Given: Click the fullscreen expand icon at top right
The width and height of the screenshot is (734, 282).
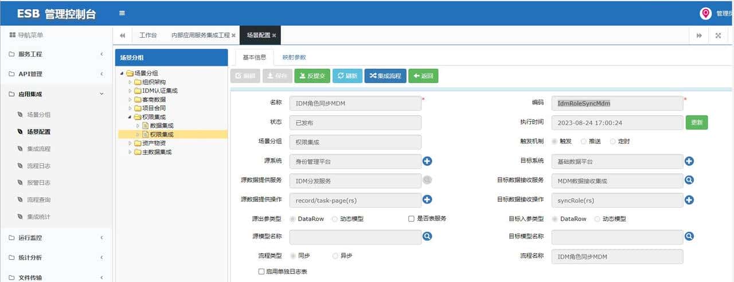Looking at the screenshot, I should tap(718, 36).
